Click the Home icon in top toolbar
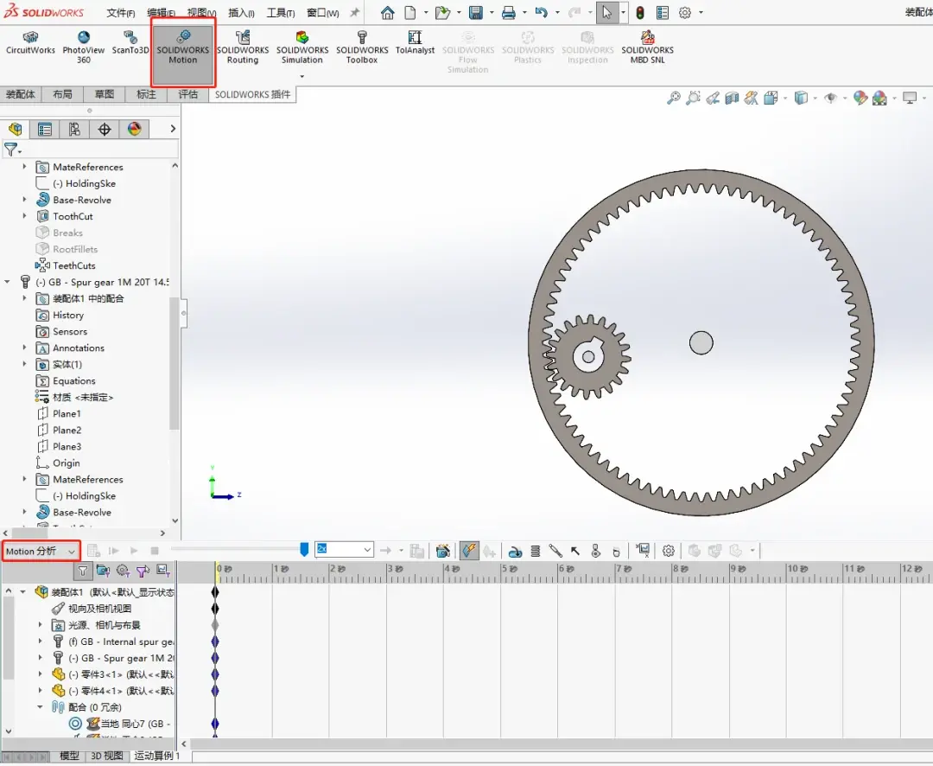933x766 pixels. coord(387,12)
